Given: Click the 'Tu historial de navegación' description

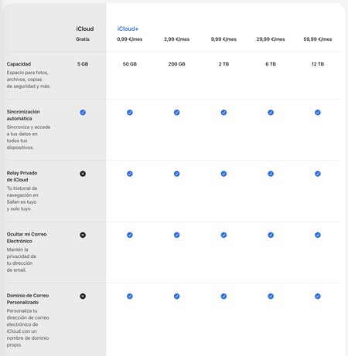Looking at the screenshot, I should point(22,198).
